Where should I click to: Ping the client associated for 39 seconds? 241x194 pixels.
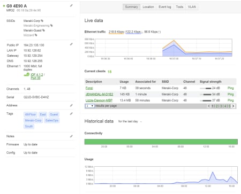[x=230, y=88]
